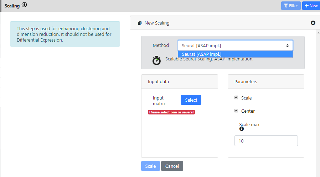Click the scroll up arrow of the panel
Screen dimensions: 320x177
pyautogui.click(x=319, y=33)
